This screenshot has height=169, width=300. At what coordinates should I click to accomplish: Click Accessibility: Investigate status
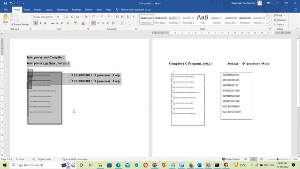[x=75, y=159]
